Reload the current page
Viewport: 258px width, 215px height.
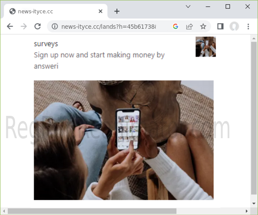click(37, 26)
